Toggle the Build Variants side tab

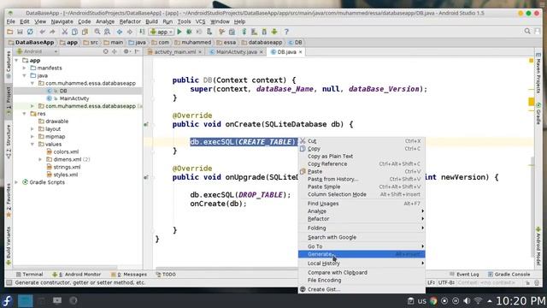coord(9,246)
